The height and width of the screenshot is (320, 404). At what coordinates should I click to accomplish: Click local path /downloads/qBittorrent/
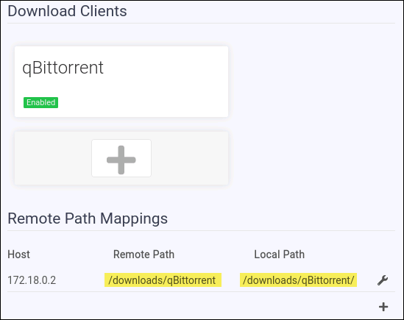(x=298, y=280)
